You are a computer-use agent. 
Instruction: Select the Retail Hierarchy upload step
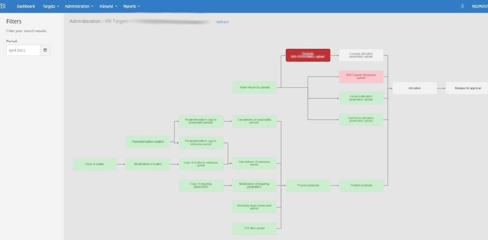coord(254,87)
